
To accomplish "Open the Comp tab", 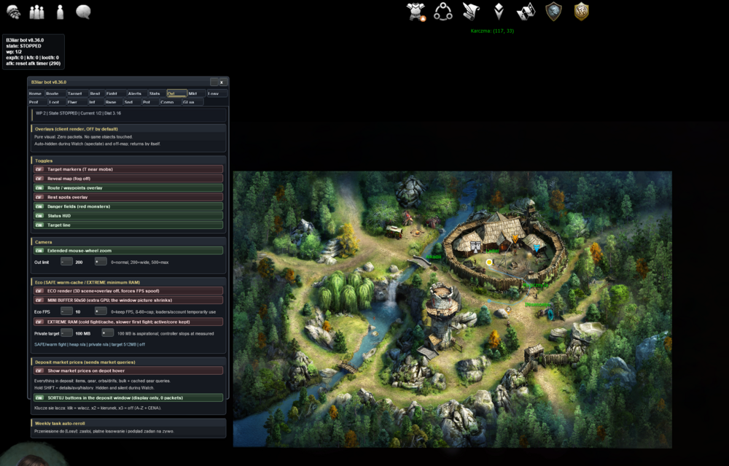I will (x=170, y=102).
